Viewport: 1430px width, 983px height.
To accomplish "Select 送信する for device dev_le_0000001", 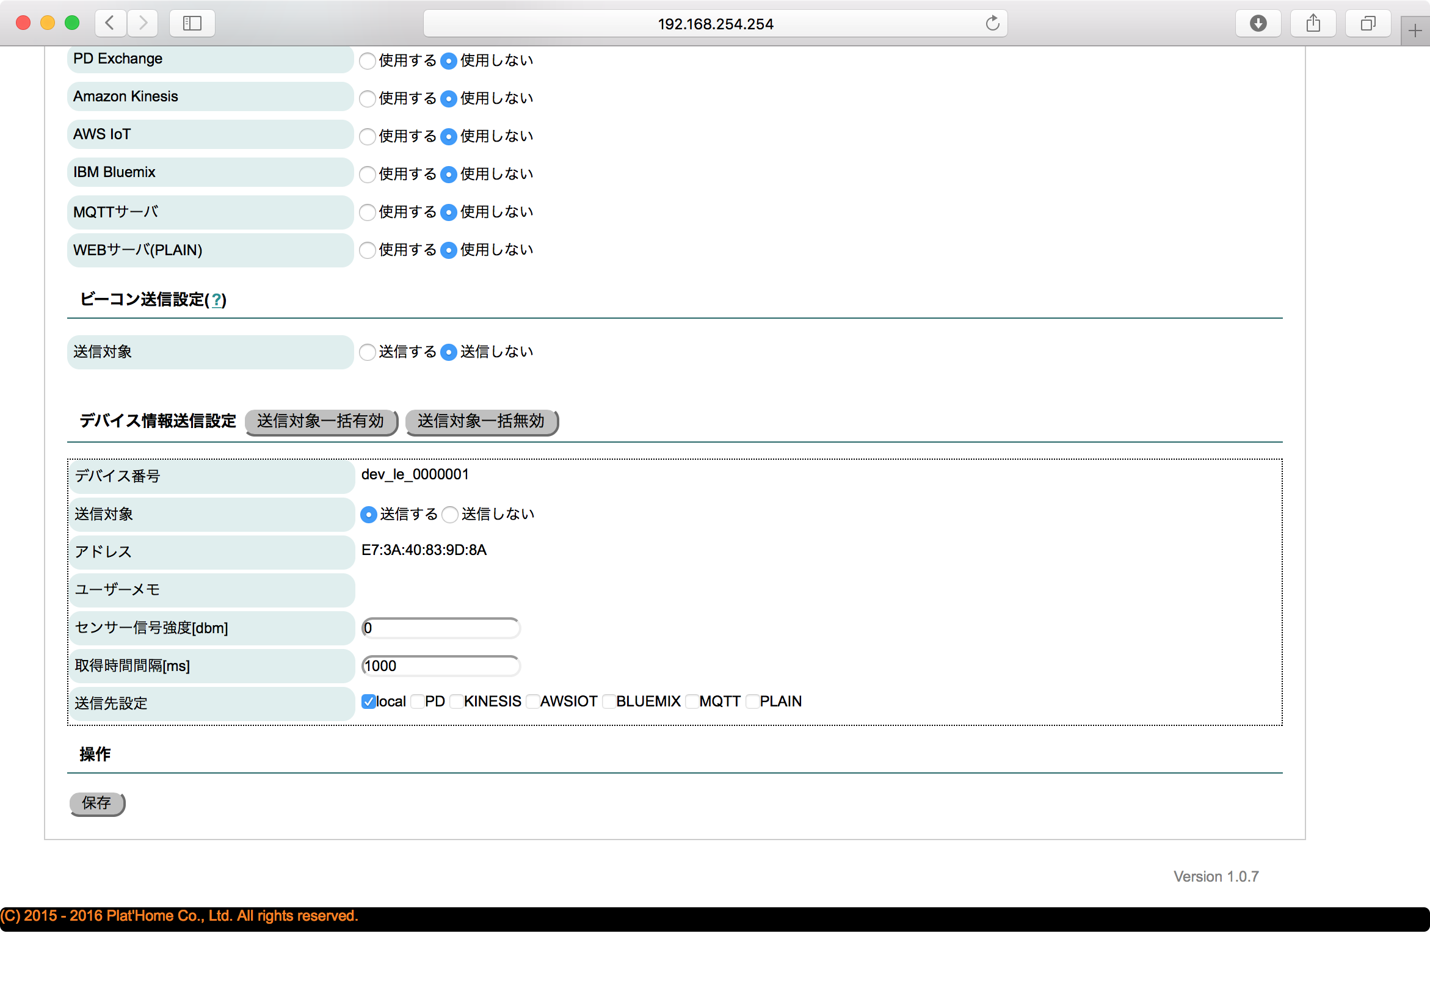I will (369, 515).
